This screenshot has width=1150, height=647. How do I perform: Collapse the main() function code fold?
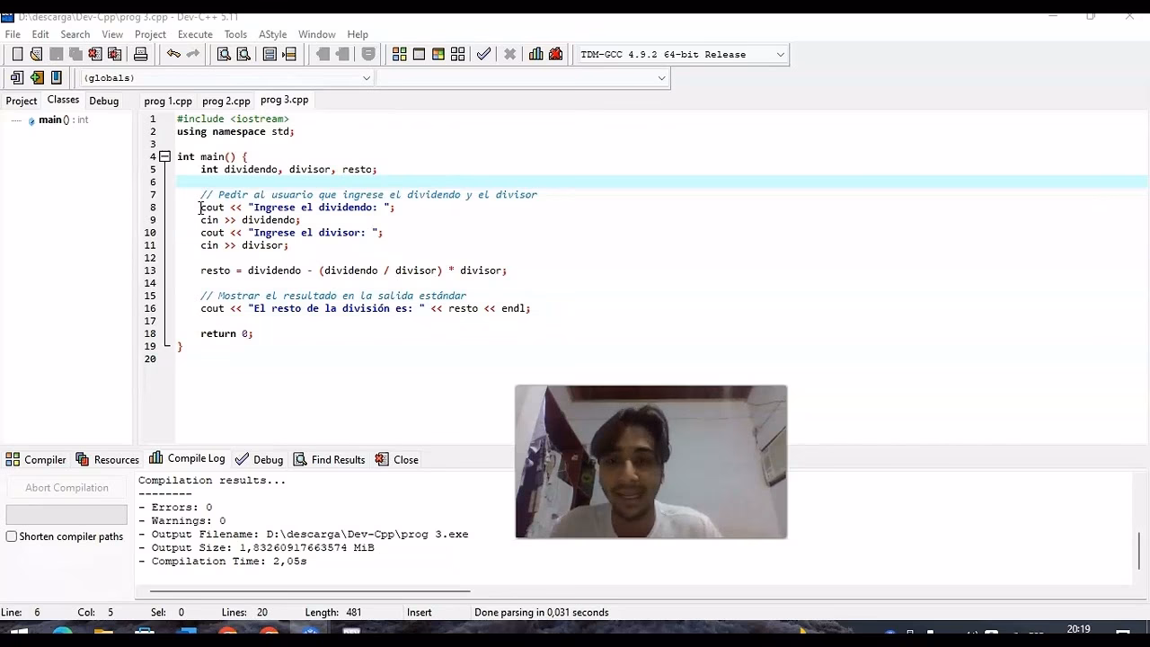[164, 156]
